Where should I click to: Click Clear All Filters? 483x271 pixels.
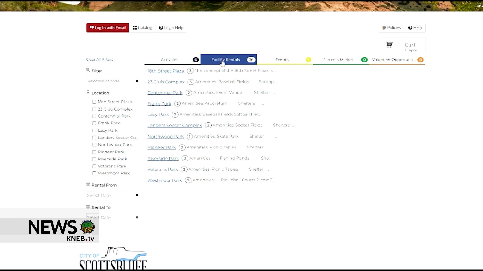tap(99, 59)
